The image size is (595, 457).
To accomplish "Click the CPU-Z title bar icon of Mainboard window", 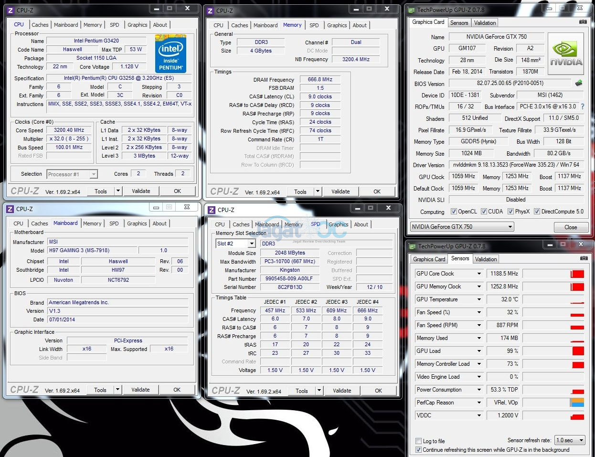I will (10, 209).
